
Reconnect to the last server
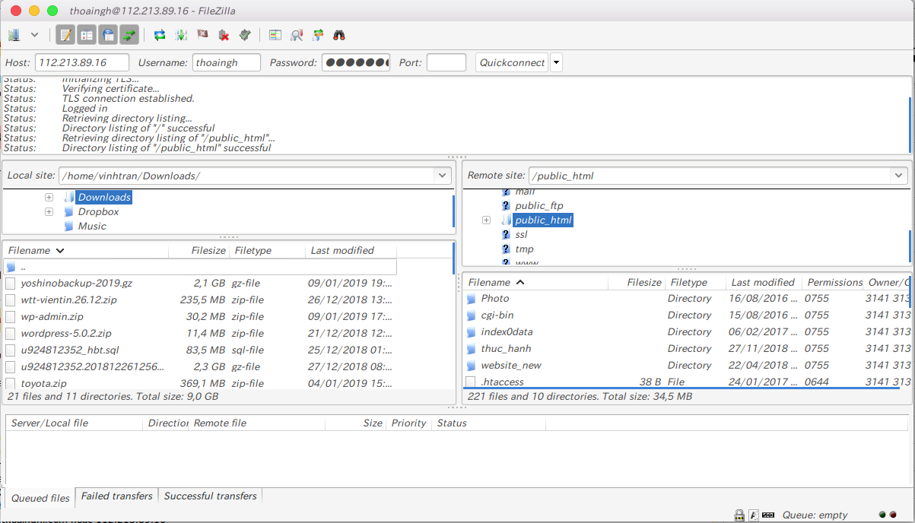[245, 35]
